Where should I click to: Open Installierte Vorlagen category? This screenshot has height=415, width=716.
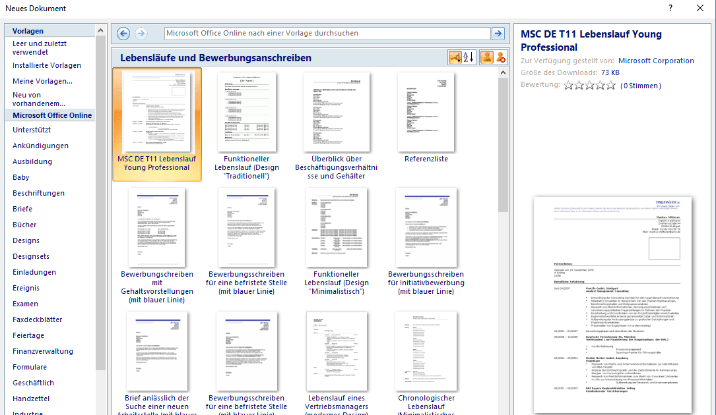click(47, 65)
